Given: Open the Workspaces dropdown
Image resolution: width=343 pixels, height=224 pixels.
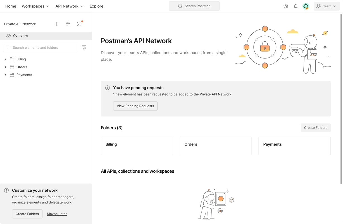Looking at the screenshot, I should point(35,6).
